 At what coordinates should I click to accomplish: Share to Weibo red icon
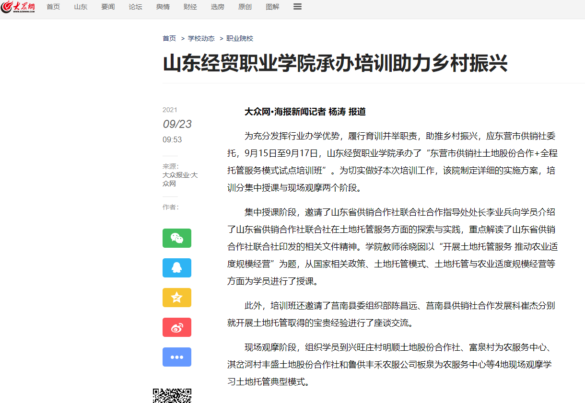pos(177,327)
